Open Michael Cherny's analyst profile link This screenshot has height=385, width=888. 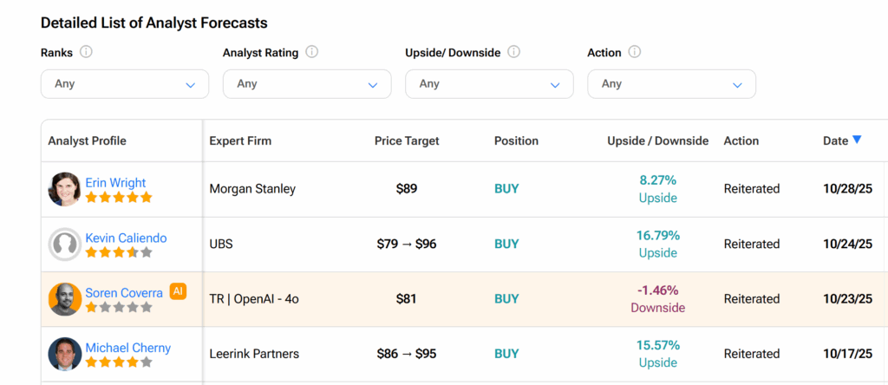pyautogui.click(x=128, y=348)
